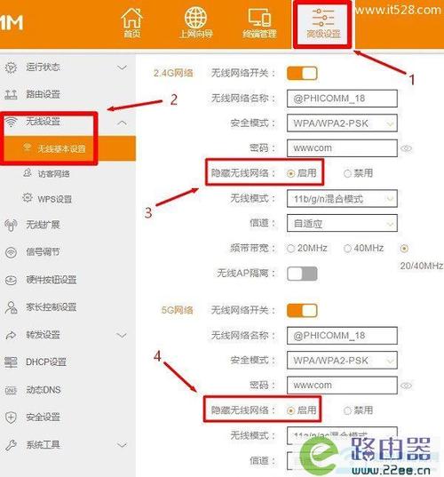
Task: Click the 无线基本设置 submenu icon
Action: click(28, 147)
